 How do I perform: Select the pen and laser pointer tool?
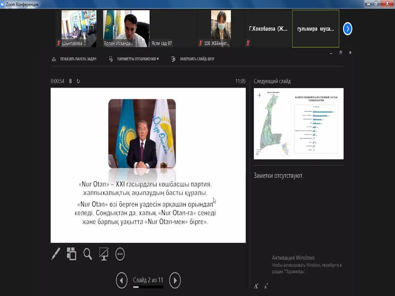[56, 254]
